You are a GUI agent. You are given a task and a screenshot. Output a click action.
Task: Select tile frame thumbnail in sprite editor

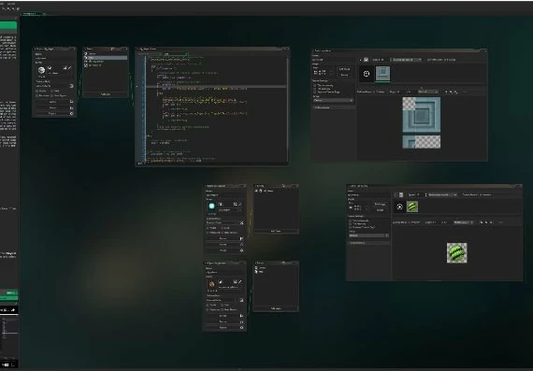click(382, 74)
